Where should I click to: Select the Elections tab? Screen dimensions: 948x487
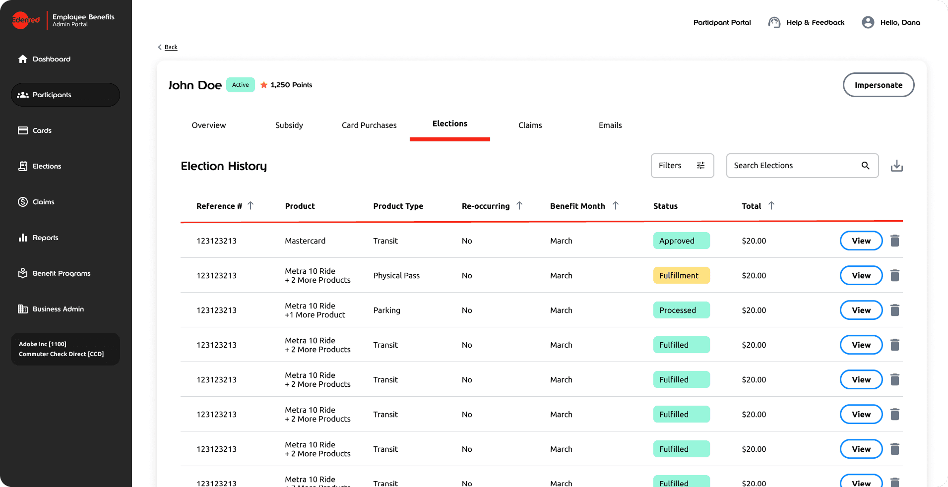pos(450,124)
